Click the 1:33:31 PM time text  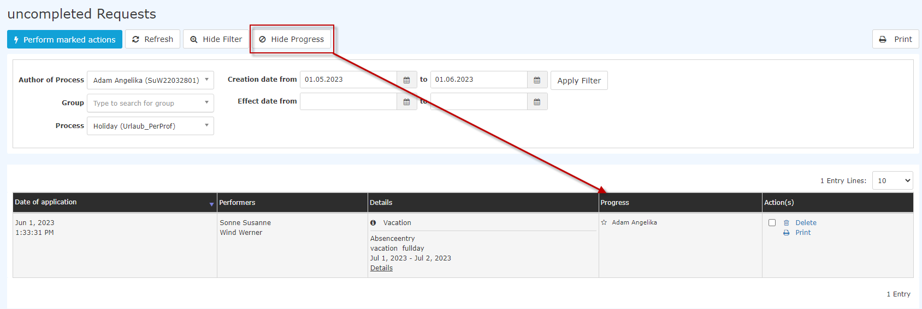(34, 233)
